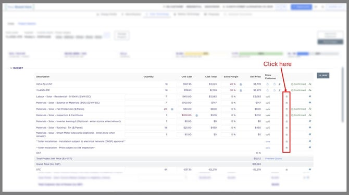Image resolution: width=349 pixels, height=195 pixels.
Task: Click the Add button above budget table
Action: point(323,75)
